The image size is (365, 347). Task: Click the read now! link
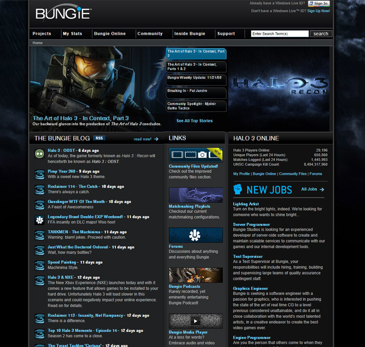(x=142, y=139)
